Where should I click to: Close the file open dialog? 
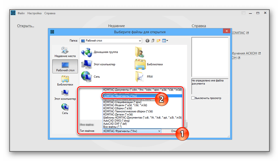tap(227, 31)
